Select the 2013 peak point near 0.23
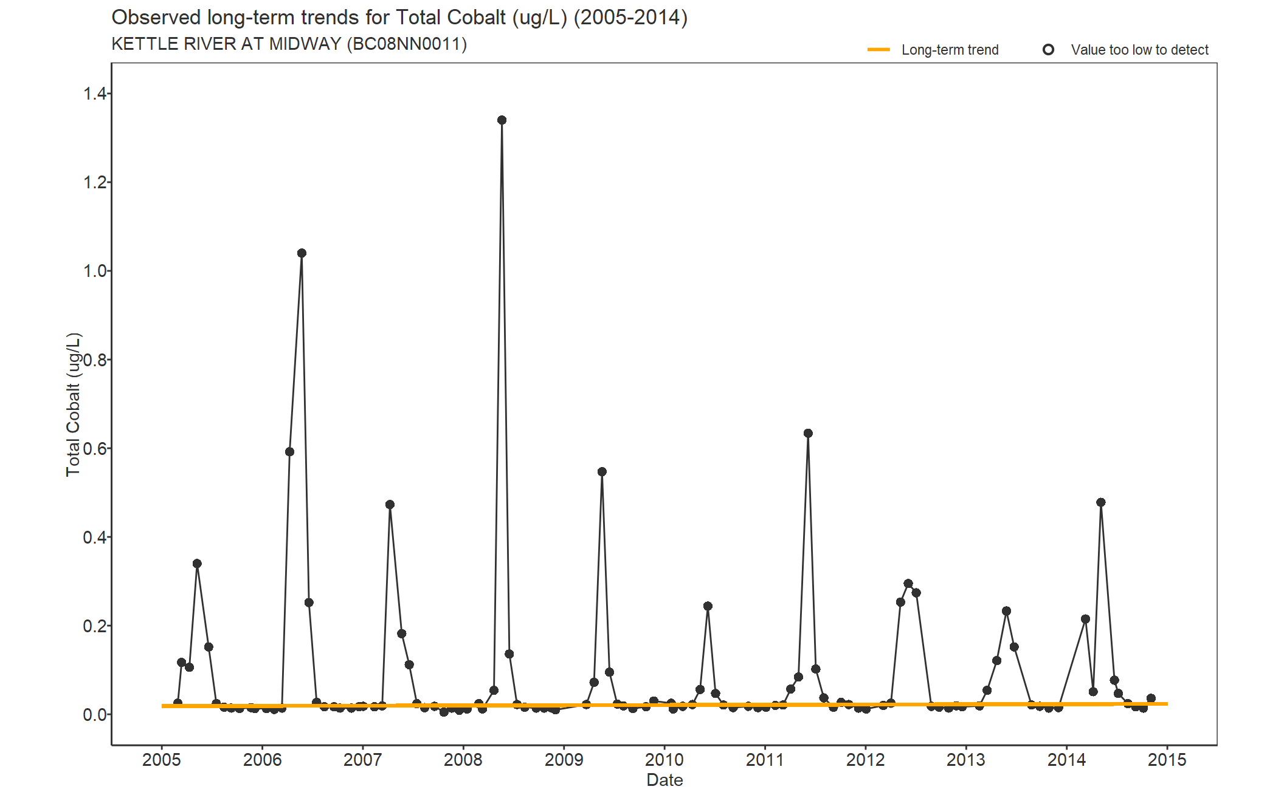Image resolution: width=1284 pixels, height=795 pixels. pyautogui.click(x=1006, y=611)
